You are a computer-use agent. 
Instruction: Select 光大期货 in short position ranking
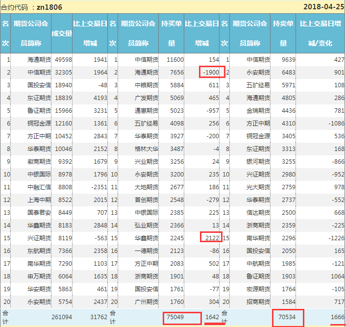tap(258, 187)
